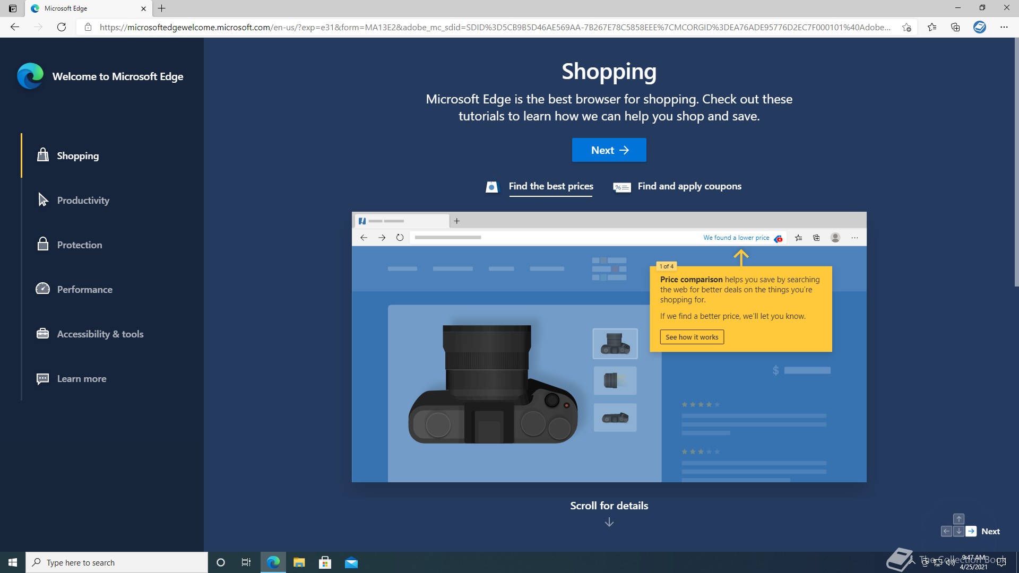Open the Windows Start menu
Viewport: 1019px width, 573px height.
(x=13, y=562)
